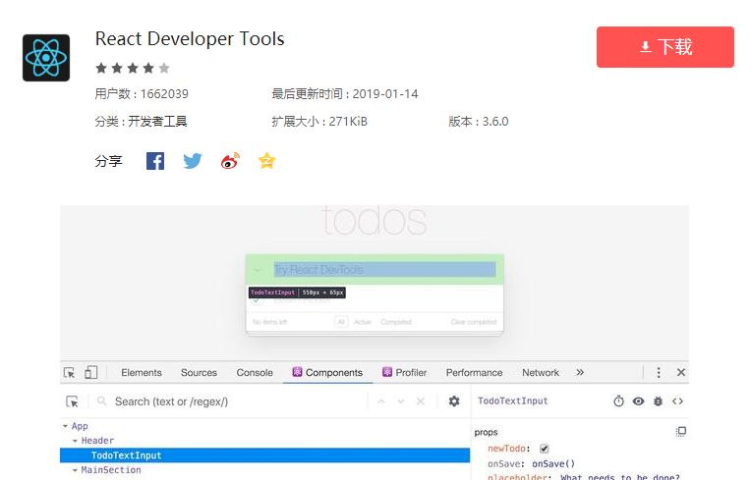Open the 开发者工具 category link

coord(157,122)
